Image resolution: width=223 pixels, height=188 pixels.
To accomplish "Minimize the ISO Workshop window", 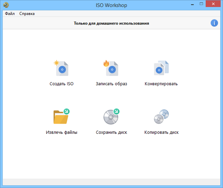I will click(x=192, y=4).
